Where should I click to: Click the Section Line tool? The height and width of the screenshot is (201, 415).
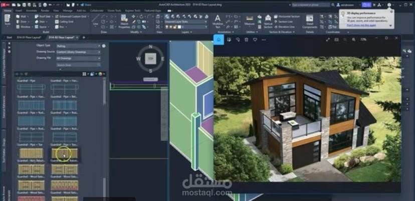283,22
